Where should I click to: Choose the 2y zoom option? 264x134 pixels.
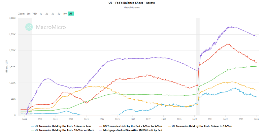click(47, 14)
